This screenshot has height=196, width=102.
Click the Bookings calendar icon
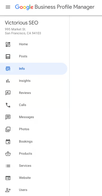pos(8,142)
